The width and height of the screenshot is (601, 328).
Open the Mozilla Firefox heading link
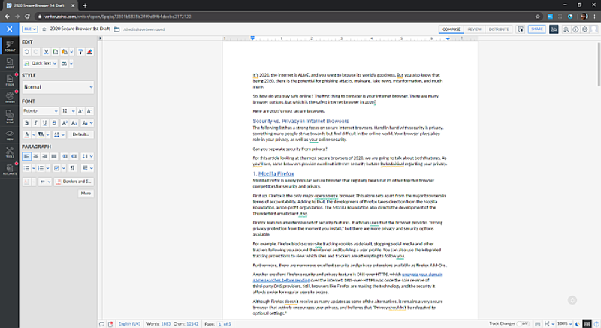tap(276, 174)
